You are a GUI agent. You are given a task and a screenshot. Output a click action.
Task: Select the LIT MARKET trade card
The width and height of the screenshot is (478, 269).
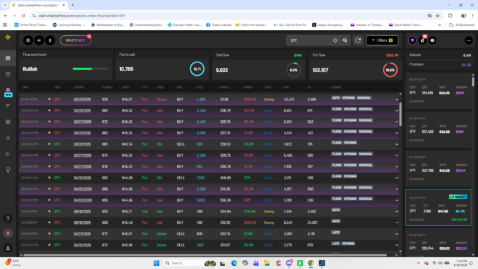pyautogui.click(x=438, y=207)
